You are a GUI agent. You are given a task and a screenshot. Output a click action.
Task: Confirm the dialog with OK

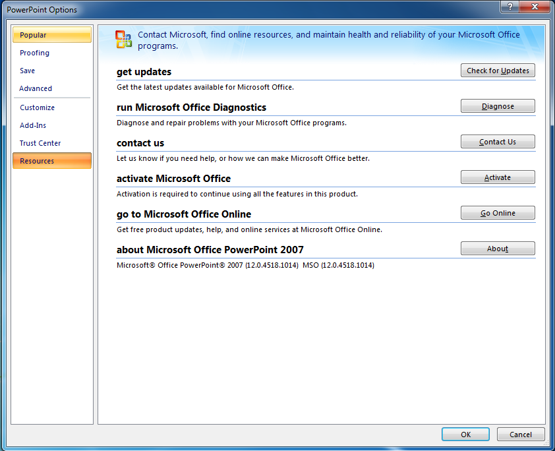pos(465,435)
